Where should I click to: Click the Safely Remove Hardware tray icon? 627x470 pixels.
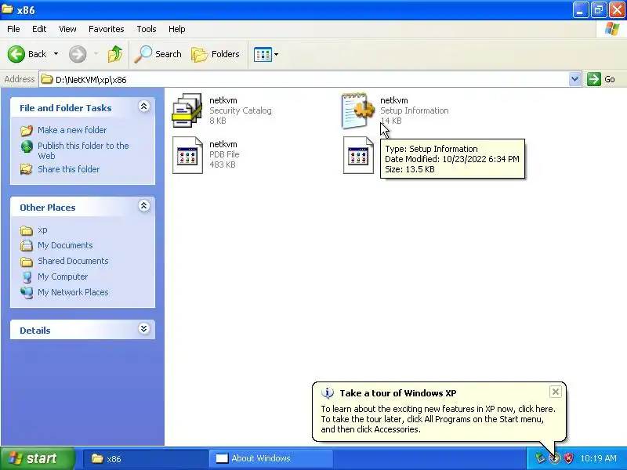click(x=540, y=458)
